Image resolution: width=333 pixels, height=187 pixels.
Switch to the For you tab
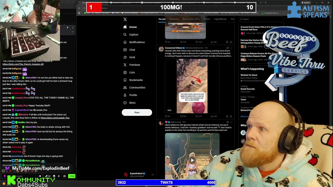pos(162,19)
